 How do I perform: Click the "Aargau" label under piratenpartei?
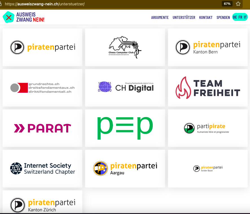[117, 173]
